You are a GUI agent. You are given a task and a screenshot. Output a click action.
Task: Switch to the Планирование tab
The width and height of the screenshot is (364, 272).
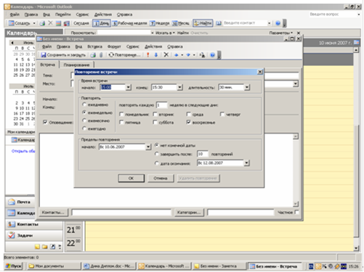point(76,65)
